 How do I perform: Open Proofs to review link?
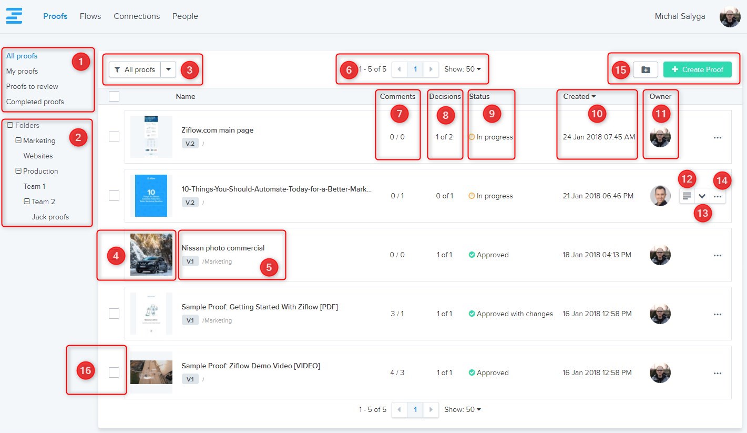click(x=32, y=86)
